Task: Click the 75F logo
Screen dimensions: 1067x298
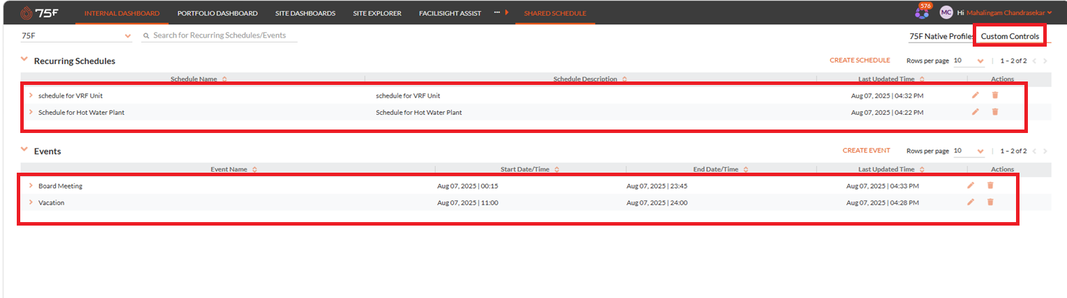Action: 39,13
